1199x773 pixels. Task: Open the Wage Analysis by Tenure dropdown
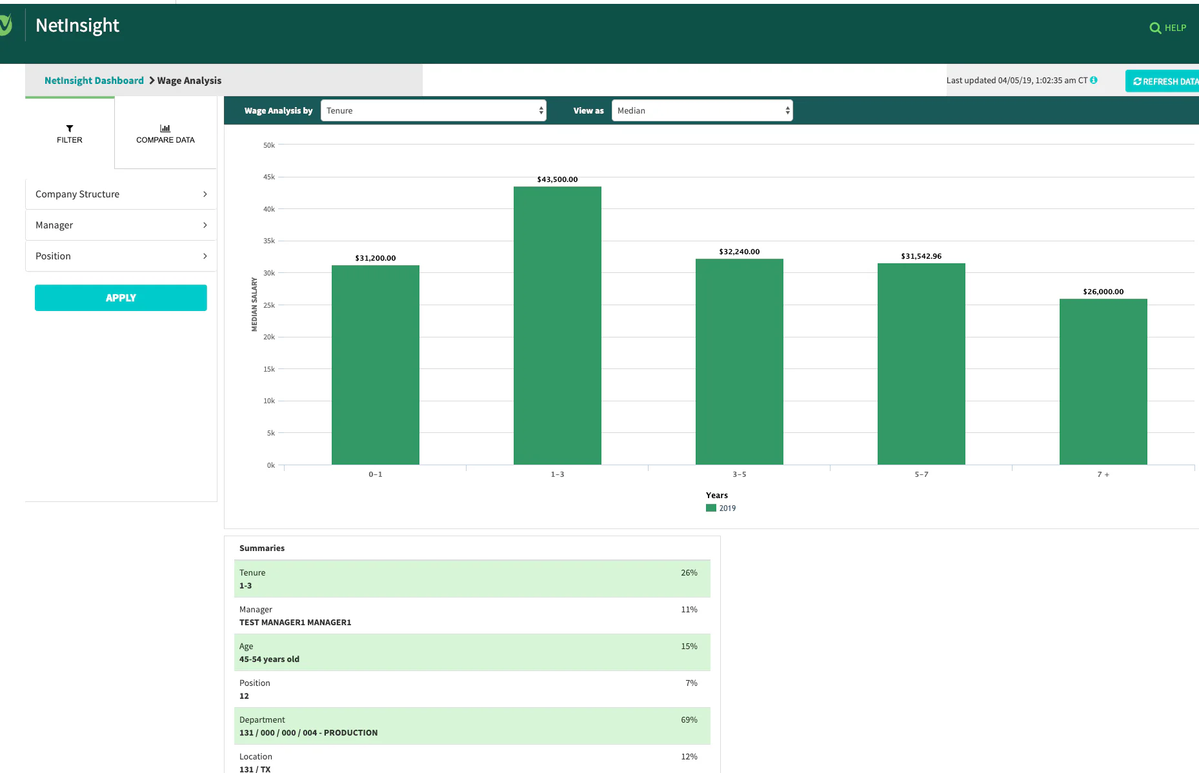coord(434,110)
